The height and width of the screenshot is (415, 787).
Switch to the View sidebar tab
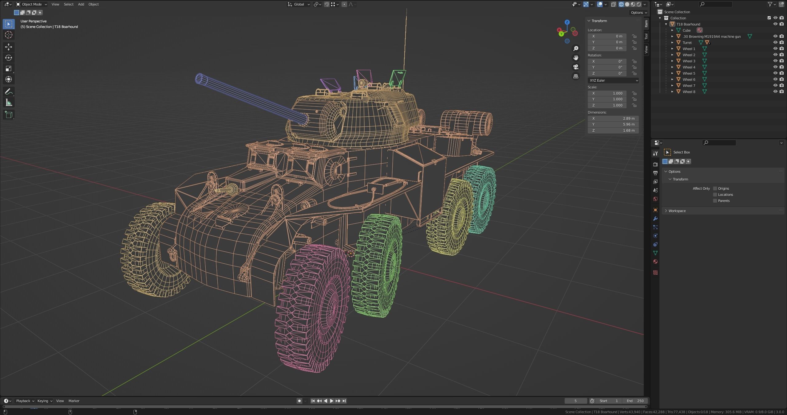point(646,49)
